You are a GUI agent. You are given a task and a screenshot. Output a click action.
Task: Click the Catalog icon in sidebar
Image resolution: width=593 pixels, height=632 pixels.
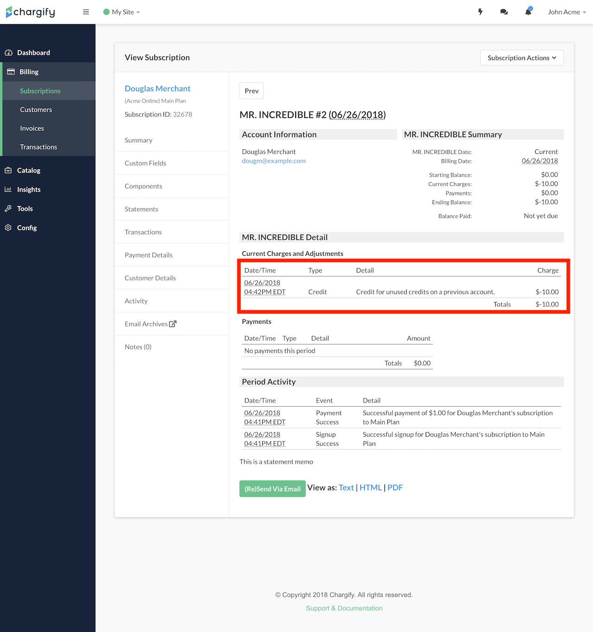point(8,171)
